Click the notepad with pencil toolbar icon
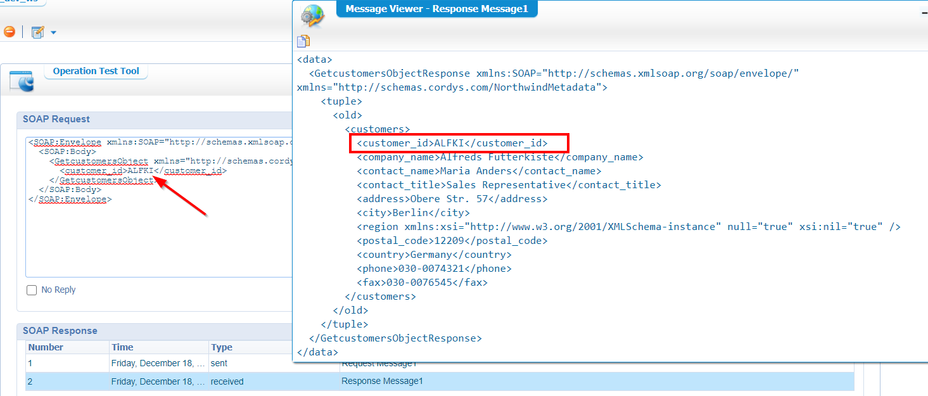The width and height of the screenshot is (928, 396). pyautogui.click(x=38, y=32)
